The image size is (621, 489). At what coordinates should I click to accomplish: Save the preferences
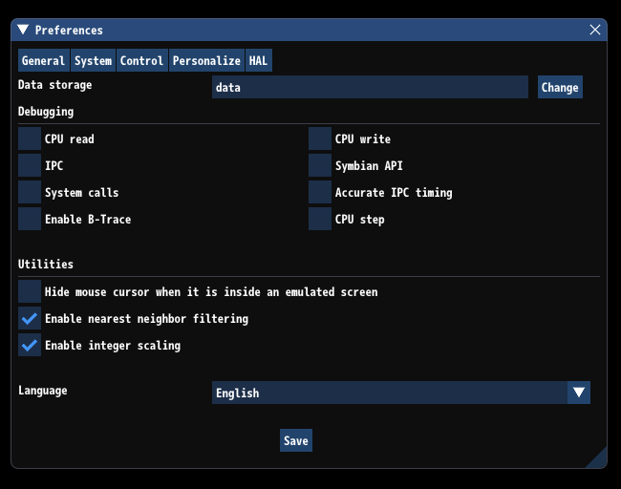[296, 440]
